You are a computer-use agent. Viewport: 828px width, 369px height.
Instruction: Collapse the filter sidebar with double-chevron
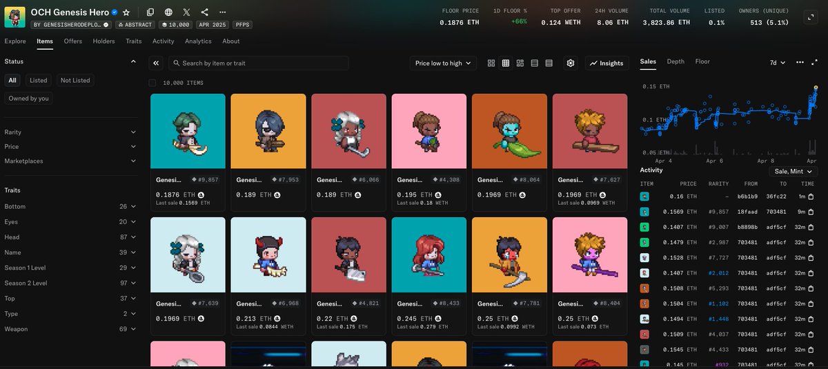click(157, 63)
